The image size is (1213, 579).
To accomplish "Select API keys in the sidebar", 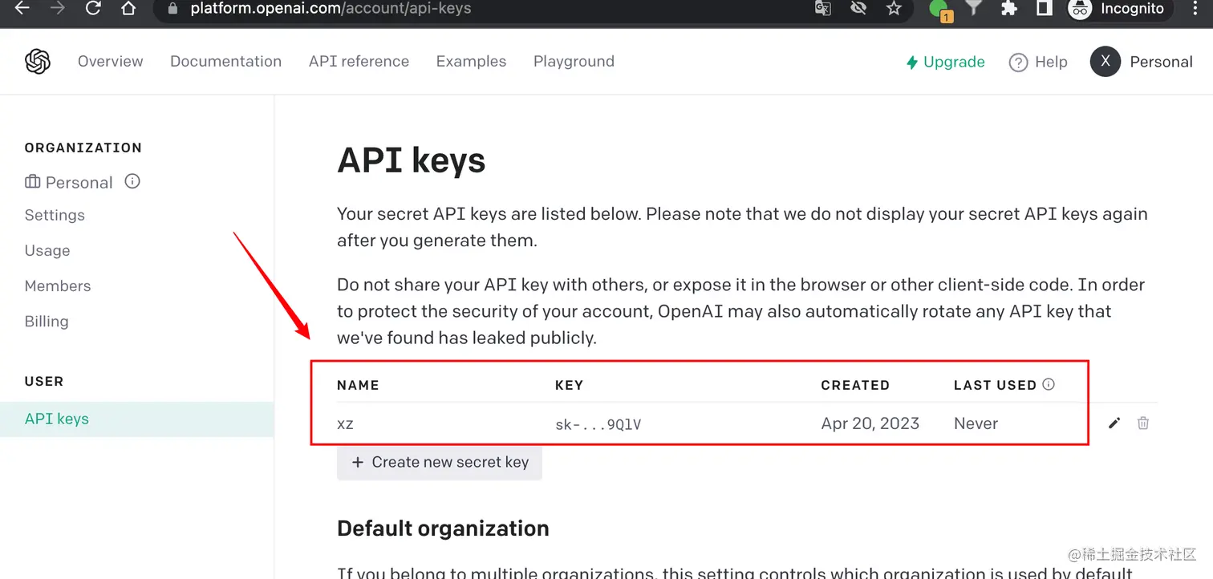I will pos(137,419).
